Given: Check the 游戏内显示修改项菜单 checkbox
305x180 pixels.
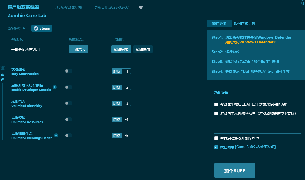Looking at the screenshot, I should (216, 113).
